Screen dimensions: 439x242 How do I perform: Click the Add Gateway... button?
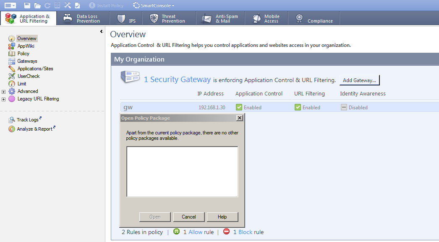click(360, 80)
